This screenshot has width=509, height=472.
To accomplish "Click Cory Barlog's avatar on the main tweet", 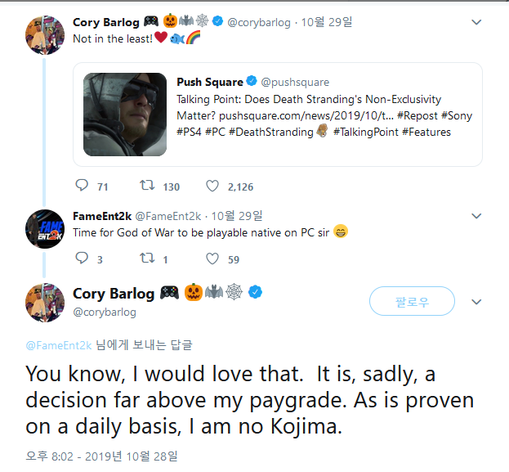I will click(x=46, y=301).
